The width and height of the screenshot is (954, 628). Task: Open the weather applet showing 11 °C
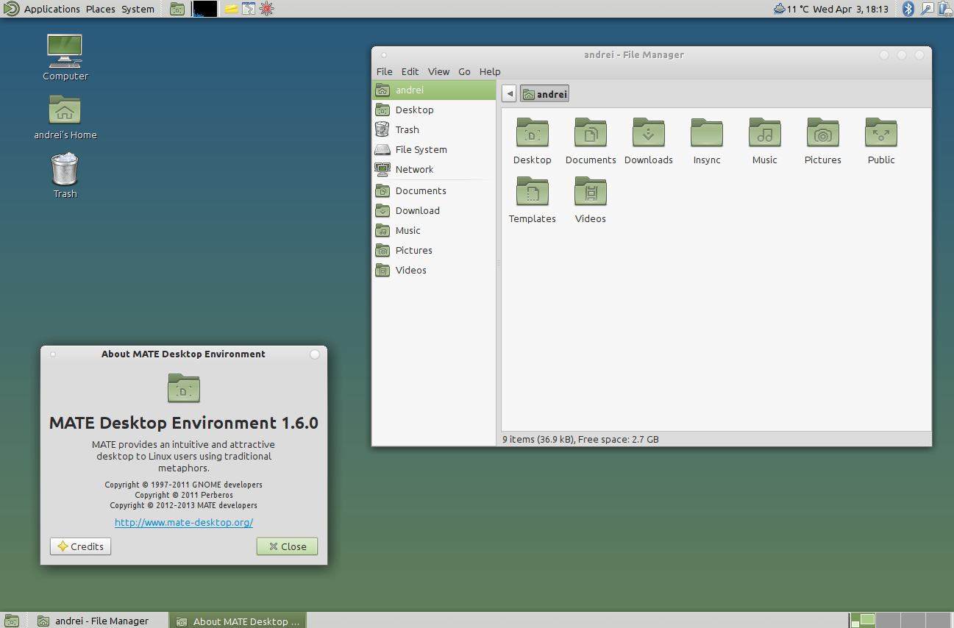791,9
